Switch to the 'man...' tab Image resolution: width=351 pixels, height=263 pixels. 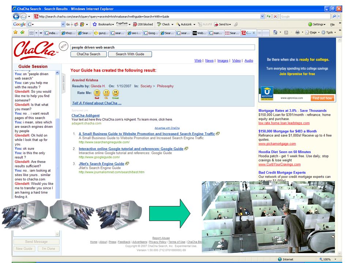coord(216,33)
